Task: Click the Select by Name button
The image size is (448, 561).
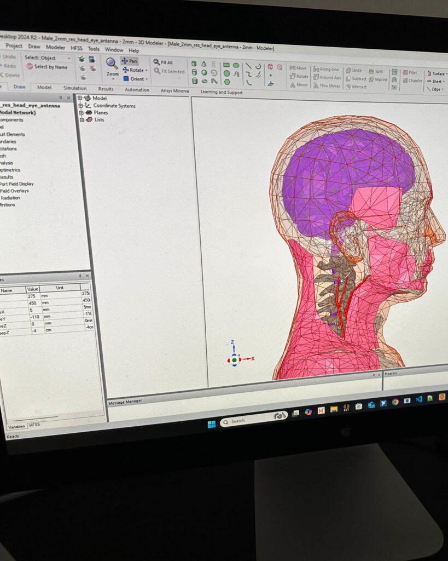Action: 49,66
